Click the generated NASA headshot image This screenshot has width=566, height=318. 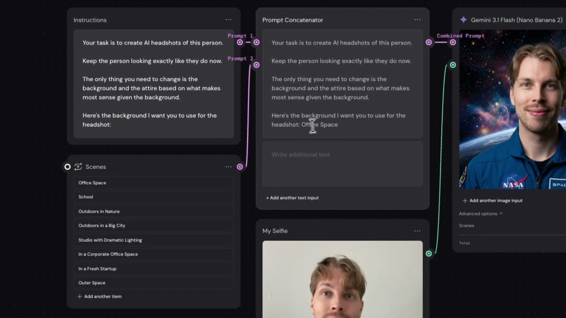512,110
